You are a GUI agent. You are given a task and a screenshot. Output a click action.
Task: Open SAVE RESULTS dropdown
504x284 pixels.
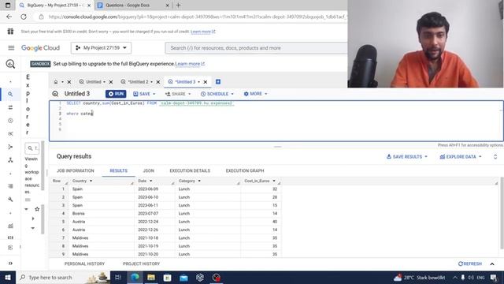[x=407, y=157]
